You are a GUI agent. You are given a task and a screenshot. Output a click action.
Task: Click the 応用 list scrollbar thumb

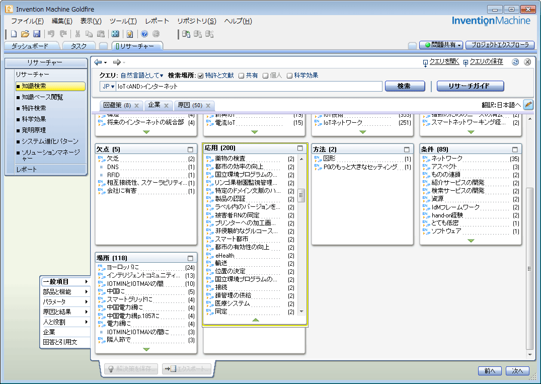tap(301, 195)
